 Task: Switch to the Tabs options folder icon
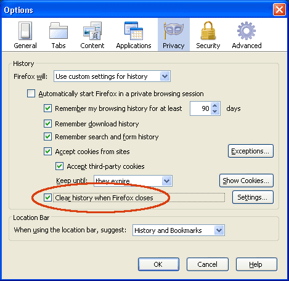coord(59,31)
